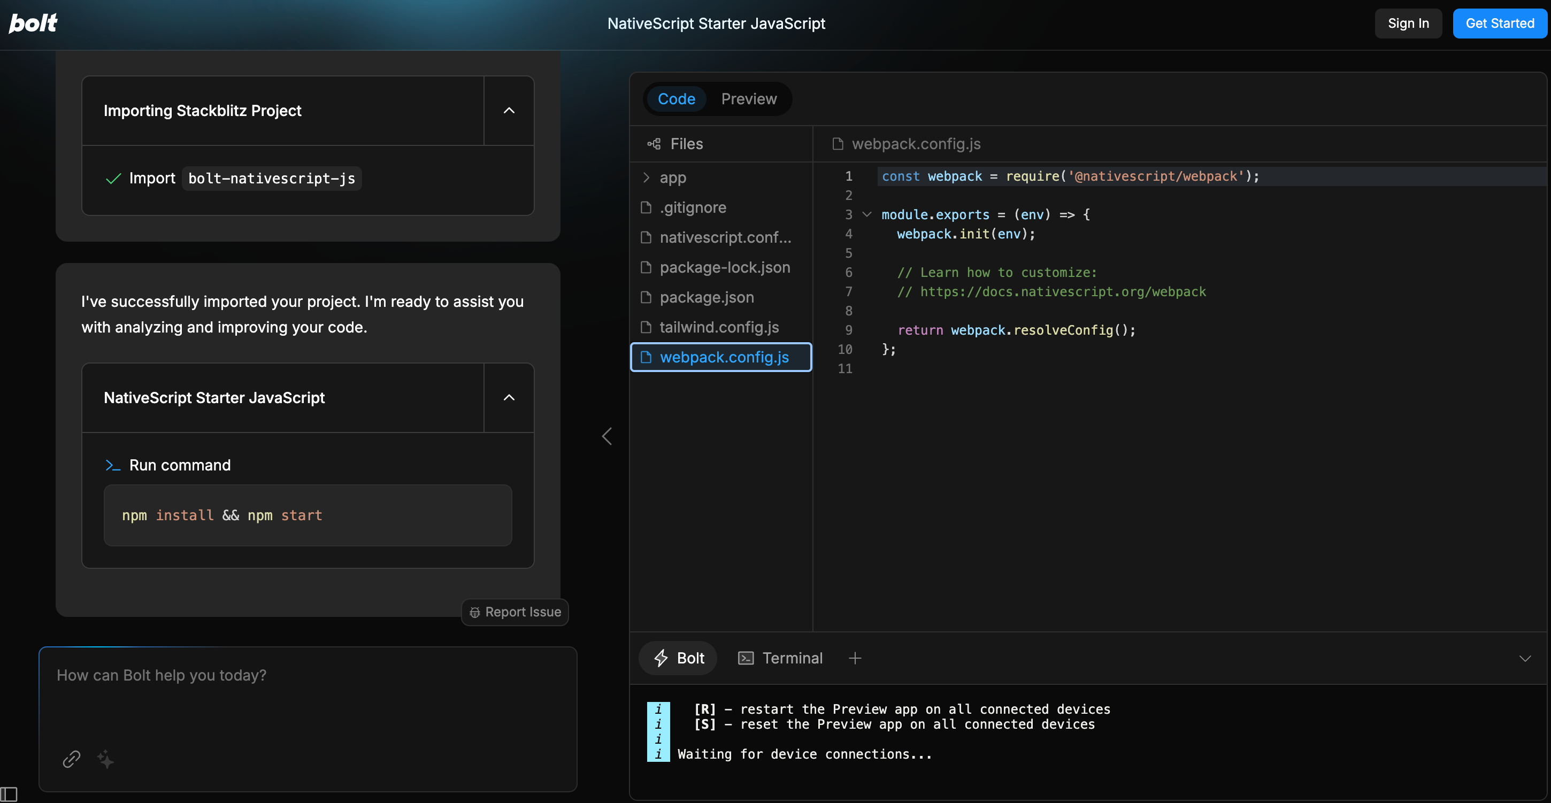Collapse Importing Stackblitz Project section

(x=509, y=111)
